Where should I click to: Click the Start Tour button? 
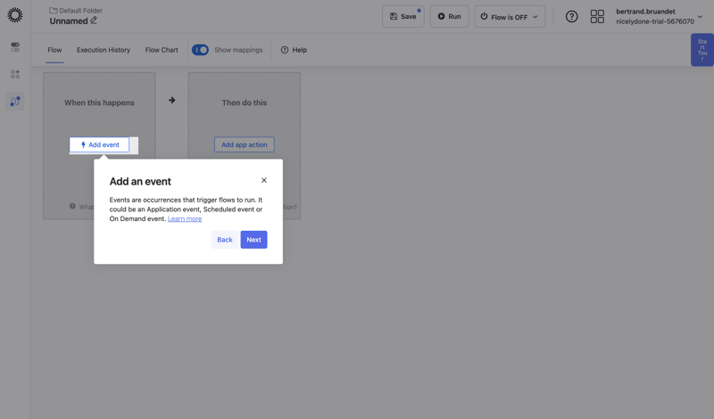click(x=702, y=50)
